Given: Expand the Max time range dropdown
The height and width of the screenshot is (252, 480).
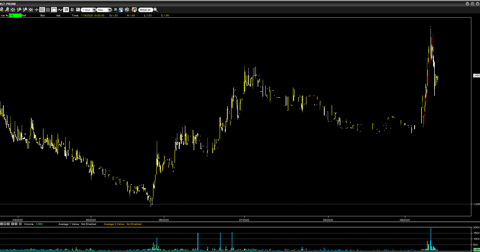Looking at the screenshot, I should coord(110,10).
